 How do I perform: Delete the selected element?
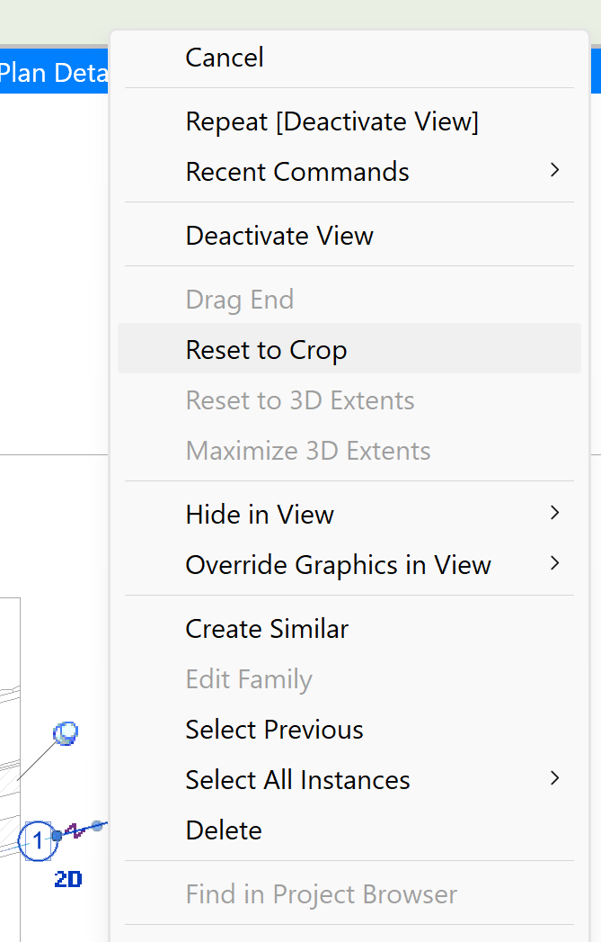click(223, 830)
